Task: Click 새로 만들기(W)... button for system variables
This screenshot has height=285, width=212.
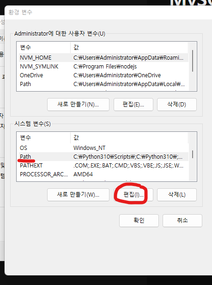Action: pos(78,195)
